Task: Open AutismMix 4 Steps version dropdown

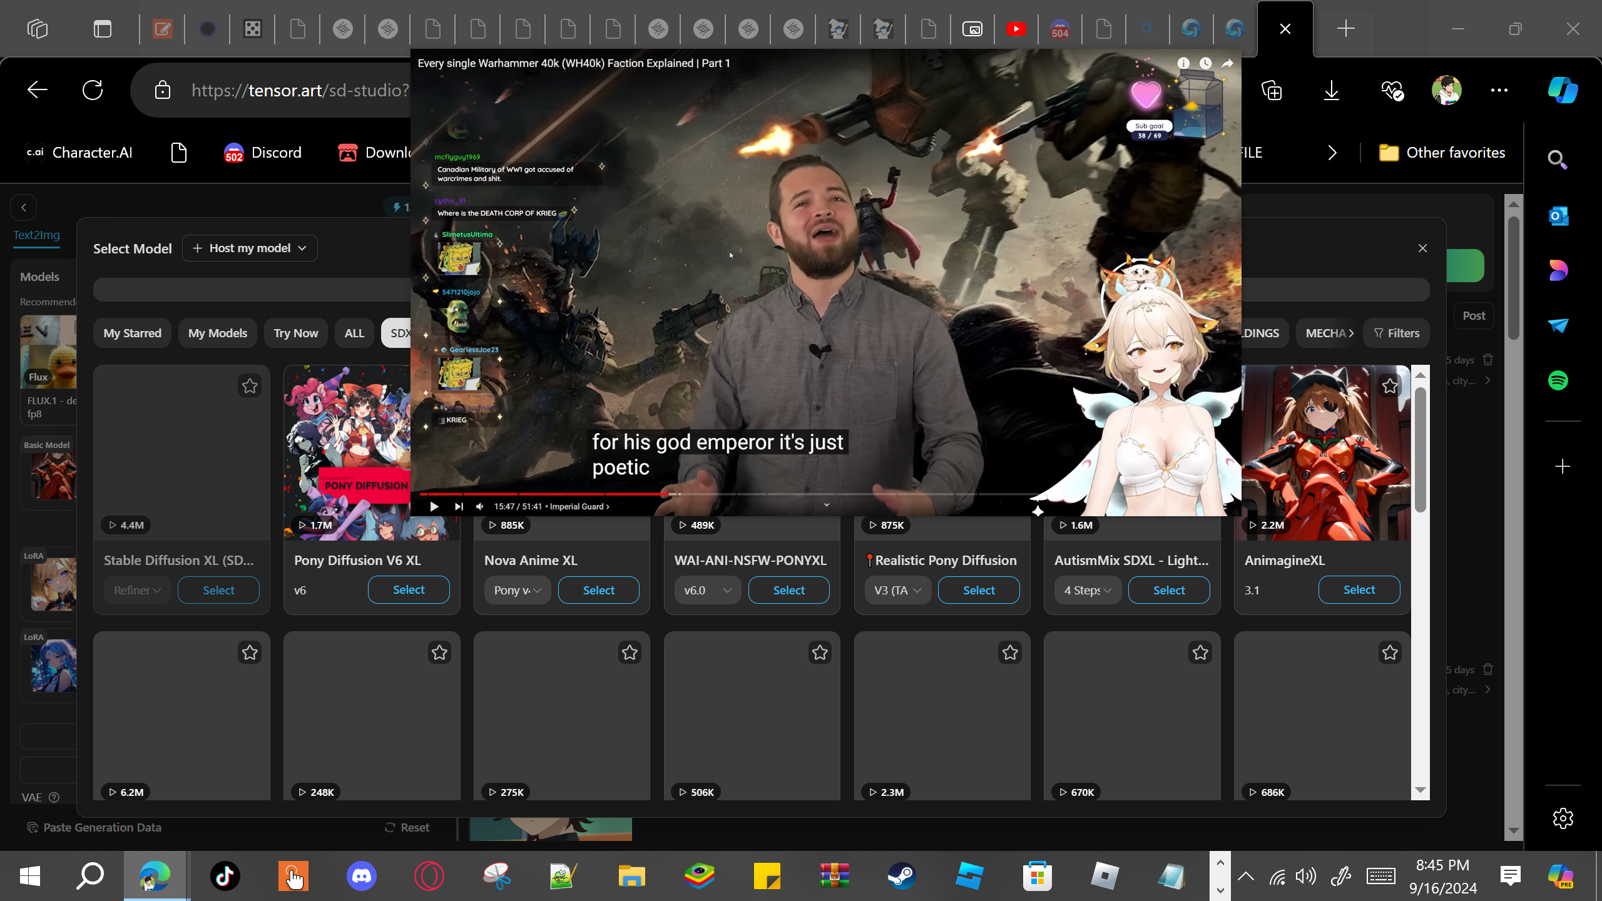Action: tap(1088, 590)
